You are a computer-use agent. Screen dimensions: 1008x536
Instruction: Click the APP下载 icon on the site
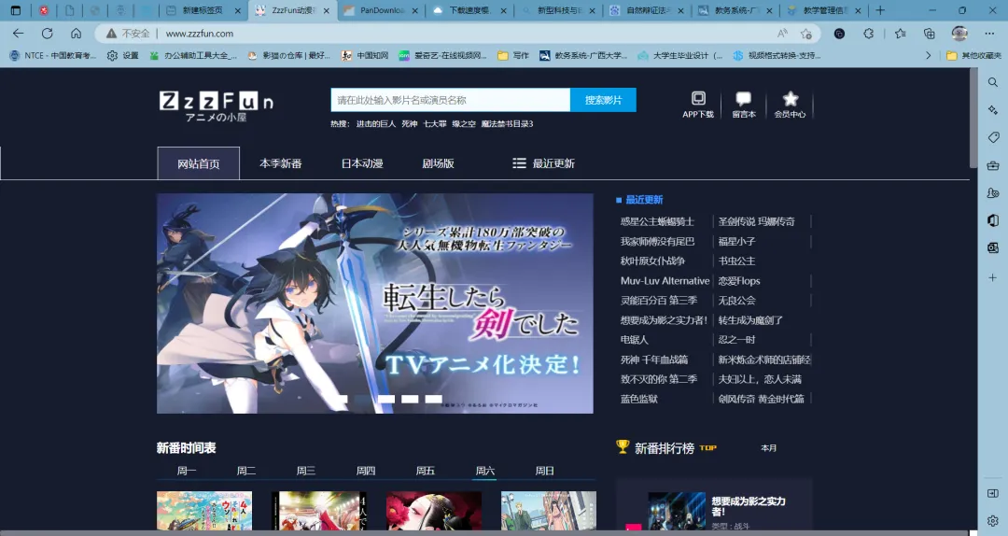[x=698, y=105]
